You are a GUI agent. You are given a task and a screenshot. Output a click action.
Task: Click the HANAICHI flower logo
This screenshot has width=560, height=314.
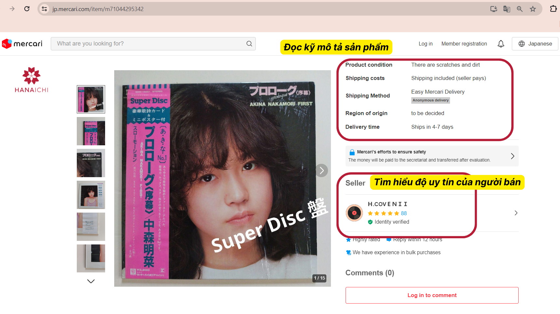tap(31, 80)
